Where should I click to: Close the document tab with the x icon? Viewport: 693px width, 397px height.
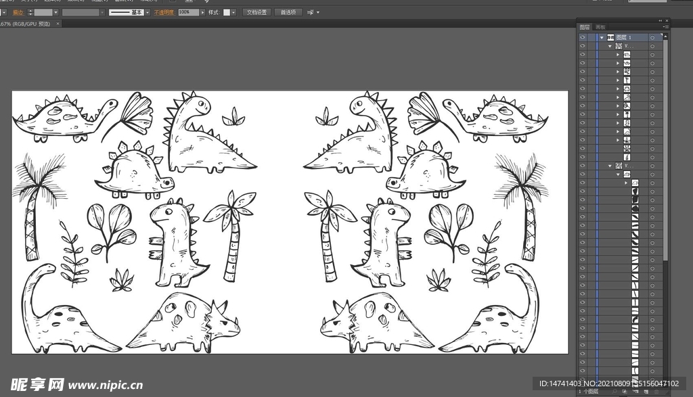point(58,24)
